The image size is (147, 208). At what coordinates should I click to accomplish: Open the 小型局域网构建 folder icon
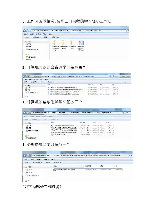(72, 43)
